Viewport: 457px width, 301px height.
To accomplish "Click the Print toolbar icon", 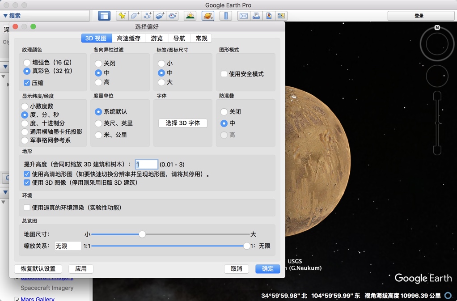I will point(256,16).
